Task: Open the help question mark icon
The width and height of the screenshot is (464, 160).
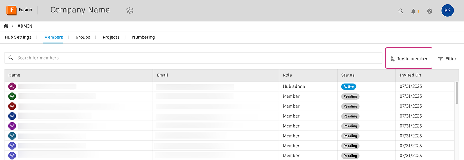Action: [x=430, y=11]
